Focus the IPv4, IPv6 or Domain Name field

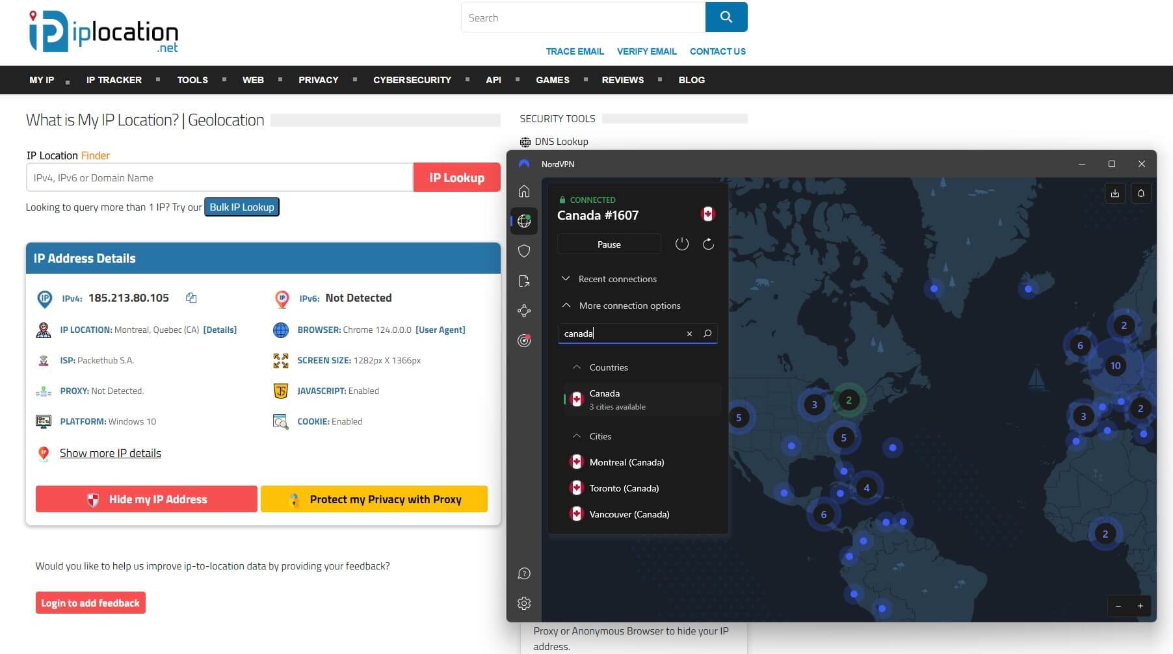pos(220,177)
